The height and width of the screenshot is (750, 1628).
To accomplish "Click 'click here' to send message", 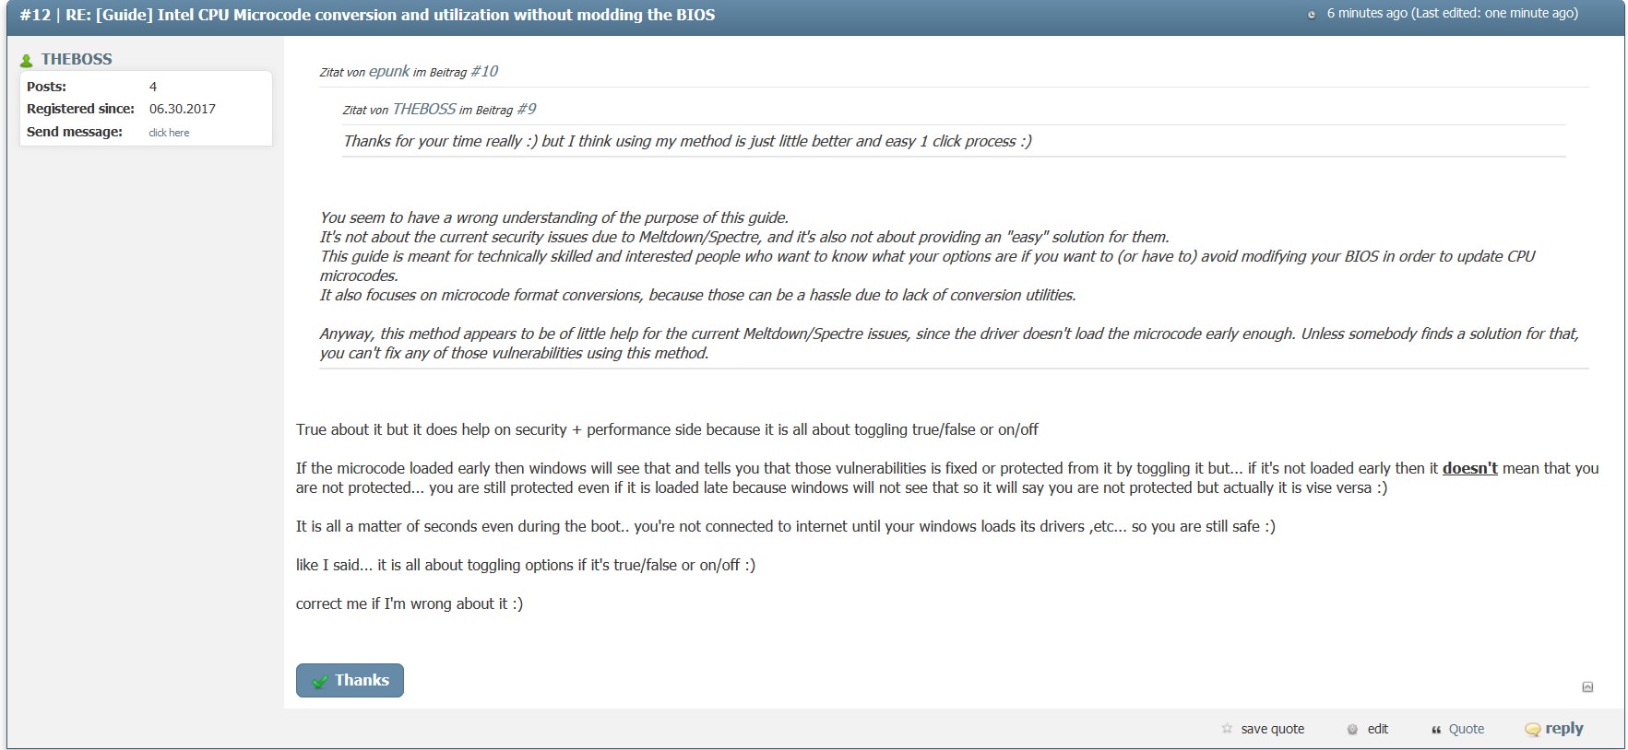I will click(x=169, y=133).
